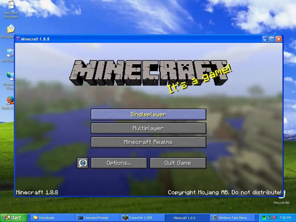Click the red security shield tray icon
Viewport: 296px width, 222px height.
pos(275,218)
